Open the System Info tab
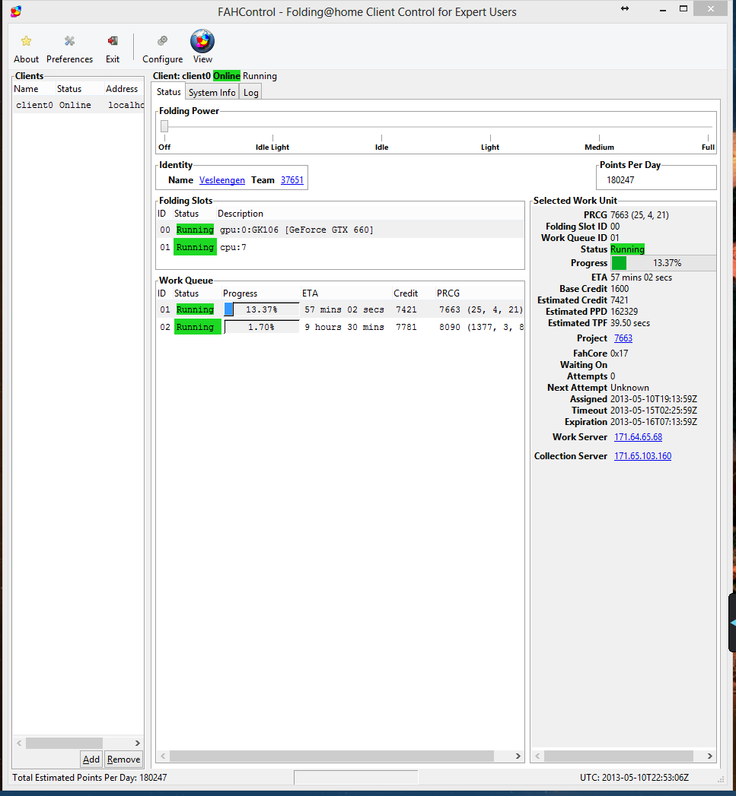Viewport: 736px width, 796px height. [x=212, y=93]
